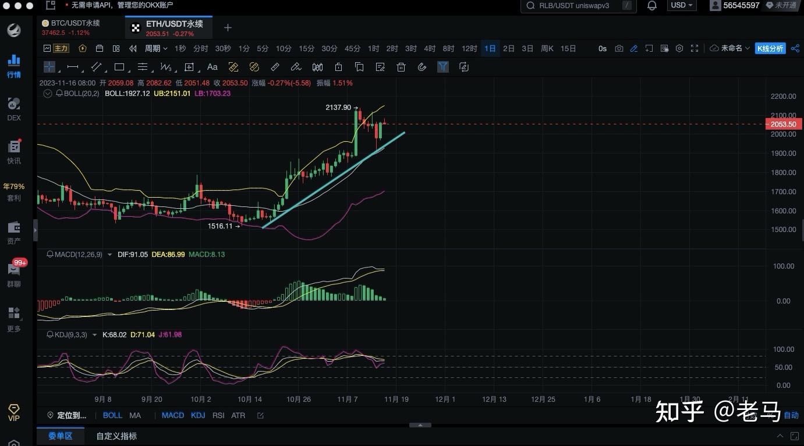Toggle the MA indicator on

[135, 415]
